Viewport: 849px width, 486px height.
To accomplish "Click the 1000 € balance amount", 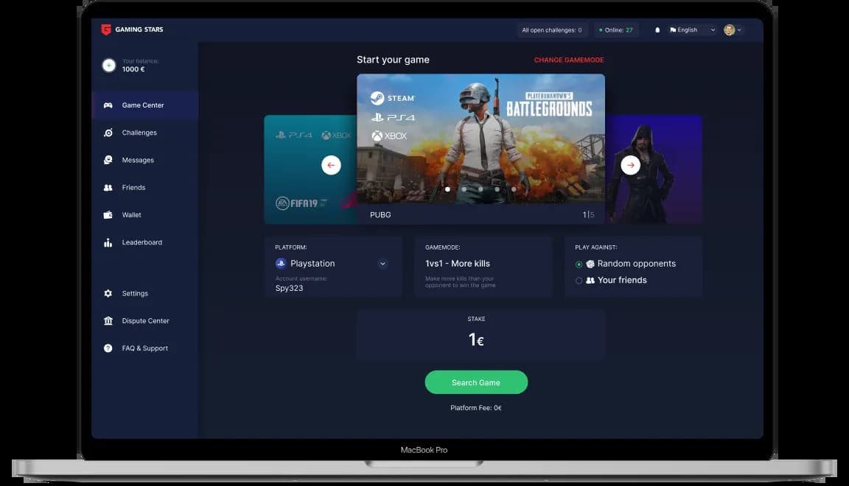I will [x=133, y=69].
